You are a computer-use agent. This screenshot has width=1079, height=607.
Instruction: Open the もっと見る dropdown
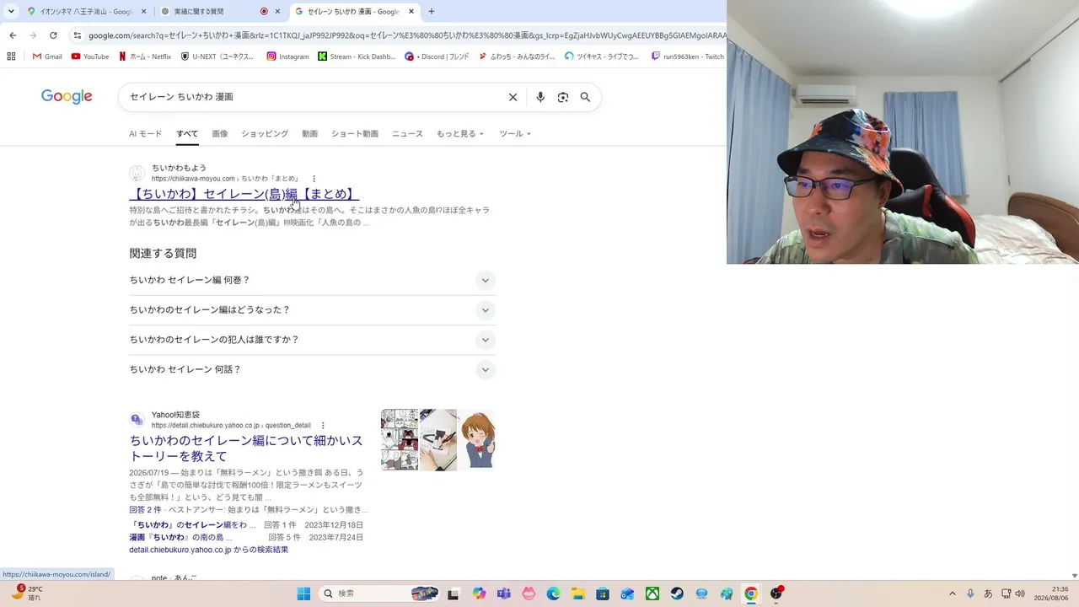460,134
